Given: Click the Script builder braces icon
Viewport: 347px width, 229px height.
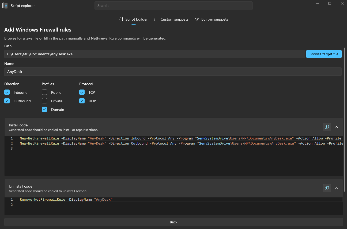Looking at the screenshot, I should point(121,19).
